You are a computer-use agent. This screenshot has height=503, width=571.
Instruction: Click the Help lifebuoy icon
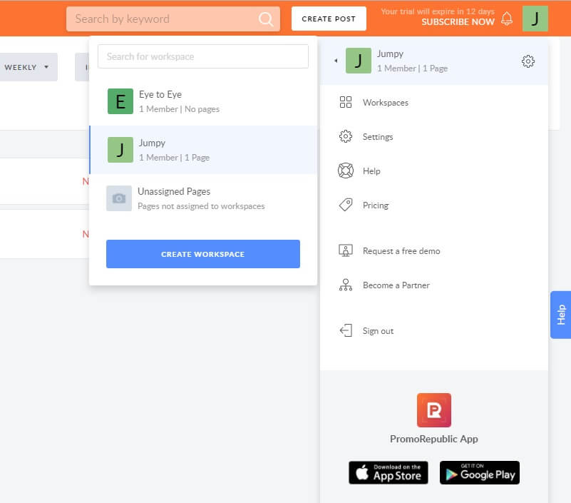tap(346, 171)
